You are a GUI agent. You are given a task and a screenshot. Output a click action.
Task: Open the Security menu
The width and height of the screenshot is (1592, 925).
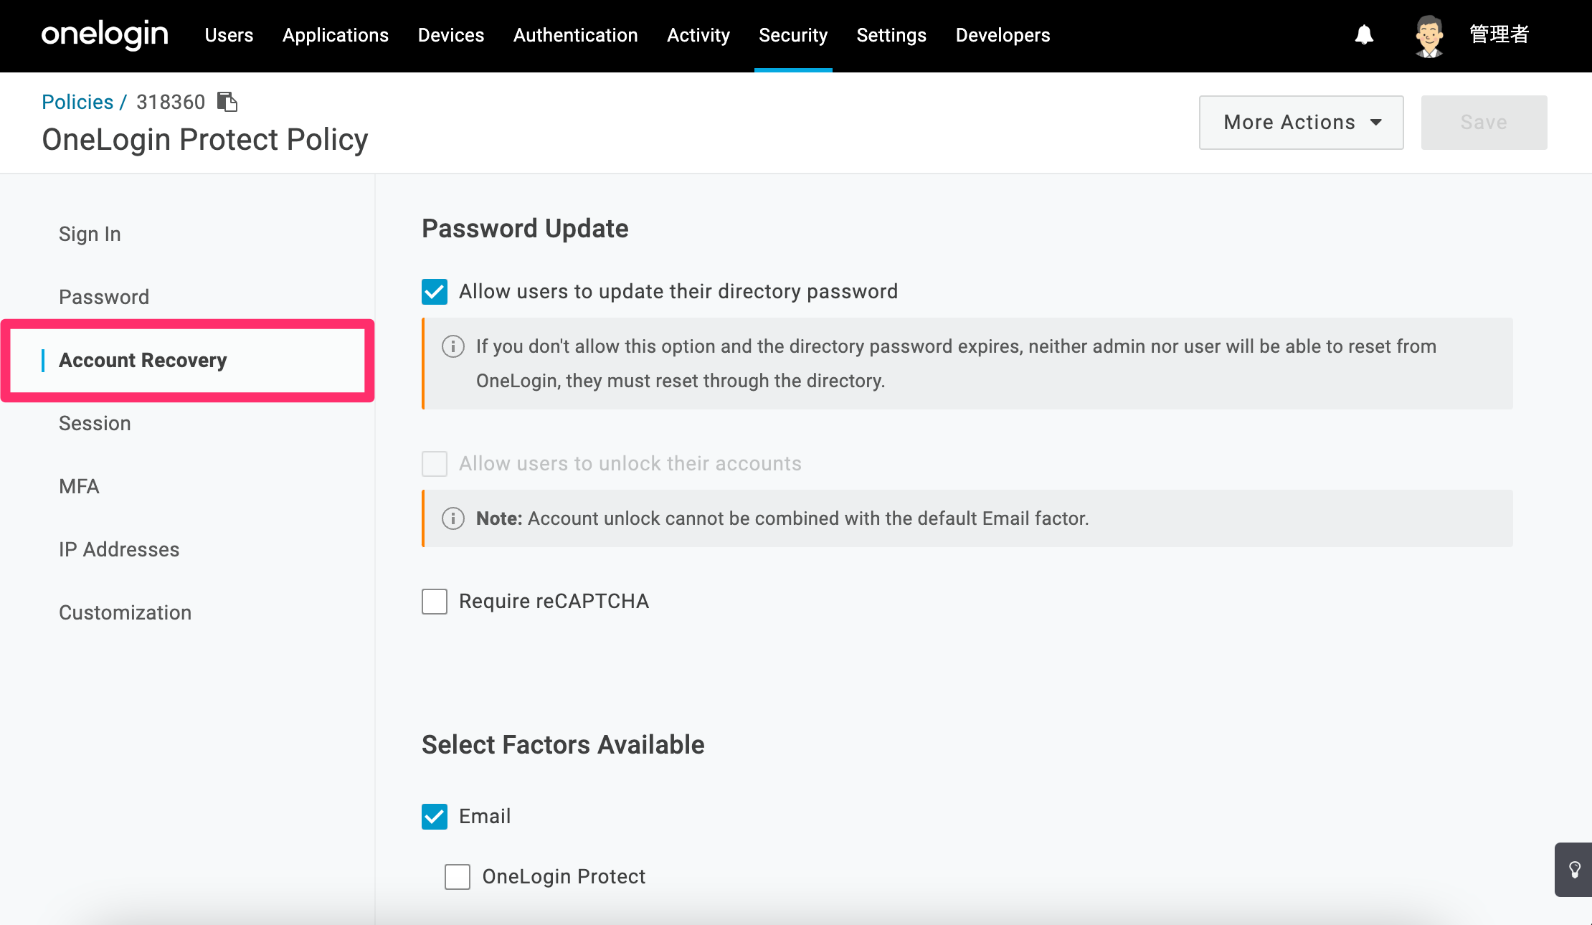coord(793,35)
